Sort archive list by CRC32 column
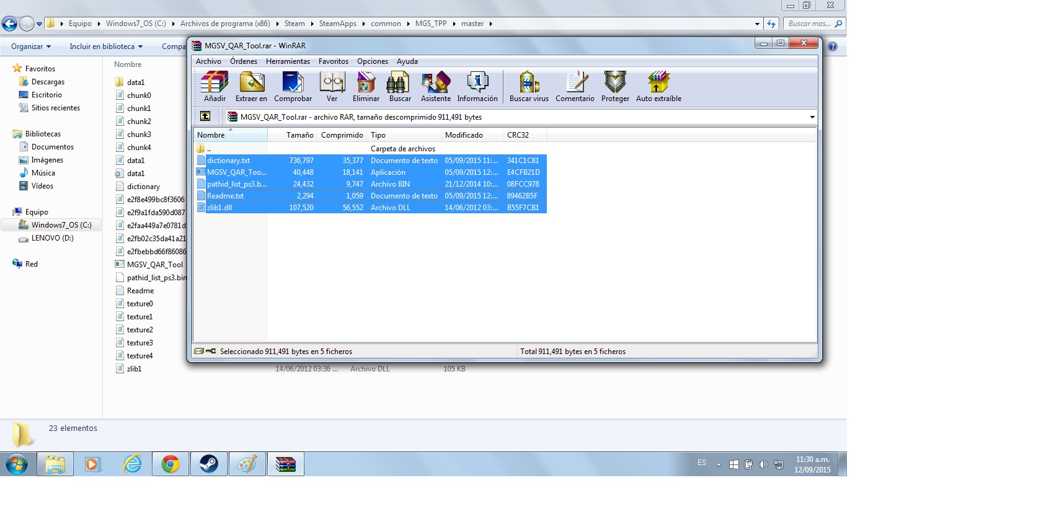 (525, 135)
